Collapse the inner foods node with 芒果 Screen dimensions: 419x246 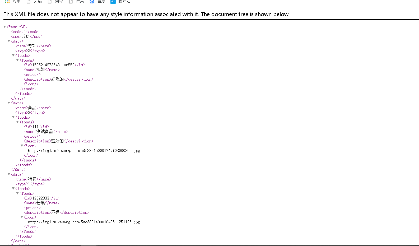(17, 193)
